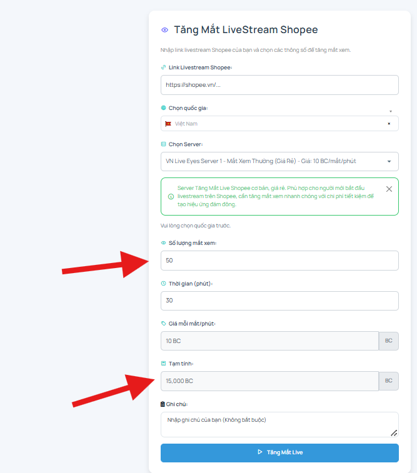Click the globe icon beside Chọn quốc gia
This screenshot has width=417, height=473.
(x=163, y=107)
